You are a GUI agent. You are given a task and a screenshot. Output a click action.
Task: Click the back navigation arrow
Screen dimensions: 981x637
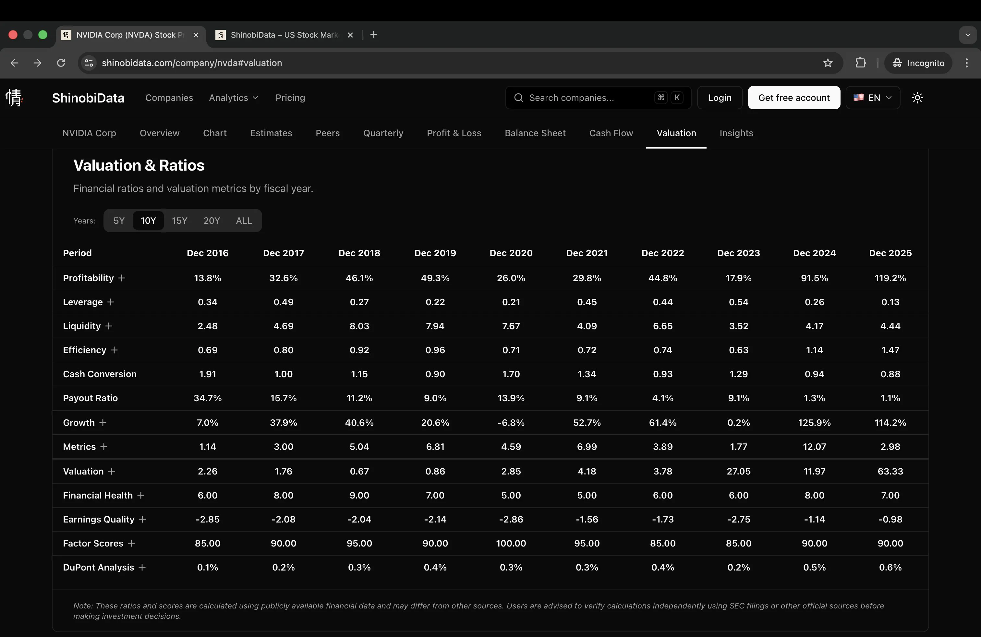point(14,63)
